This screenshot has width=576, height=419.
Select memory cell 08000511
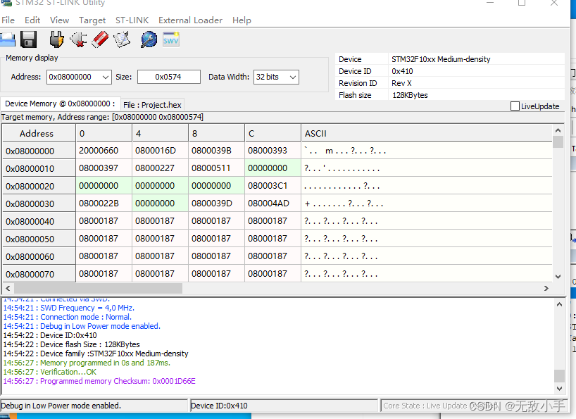(216, 168)
